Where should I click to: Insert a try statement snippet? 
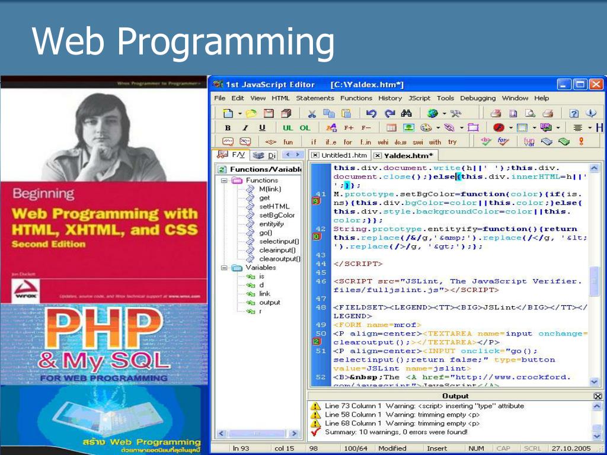pyautogui.click(x=452, y=142)
